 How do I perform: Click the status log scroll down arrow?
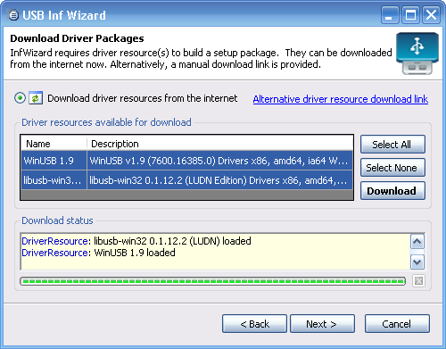[417, 262]
